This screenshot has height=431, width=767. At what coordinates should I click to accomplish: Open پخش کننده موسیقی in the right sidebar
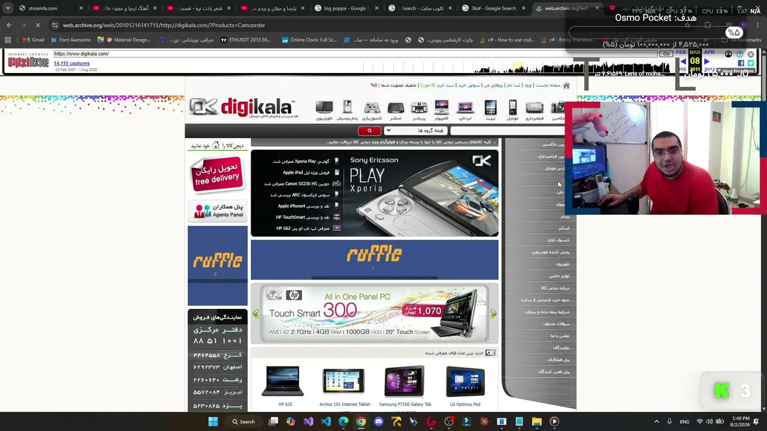(x=551, y=252)
